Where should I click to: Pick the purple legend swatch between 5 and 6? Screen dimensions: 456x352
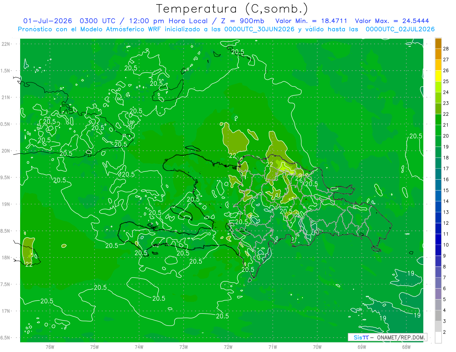438,294
